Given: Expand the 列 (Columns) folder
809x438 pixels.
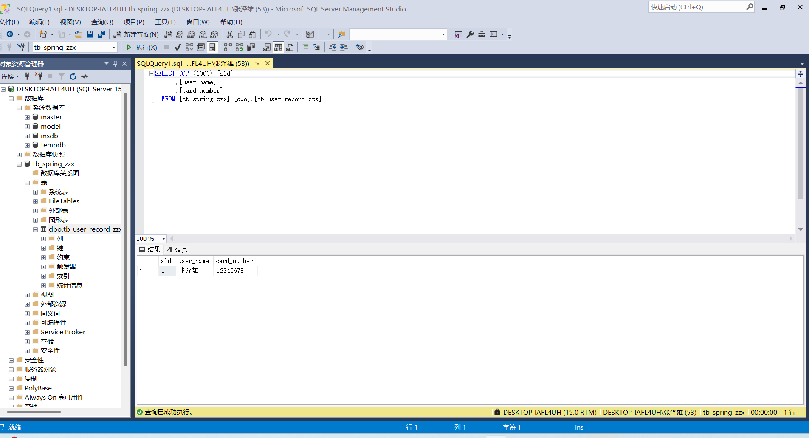Looking at the screenshot, I should click(x=43, y=239).
